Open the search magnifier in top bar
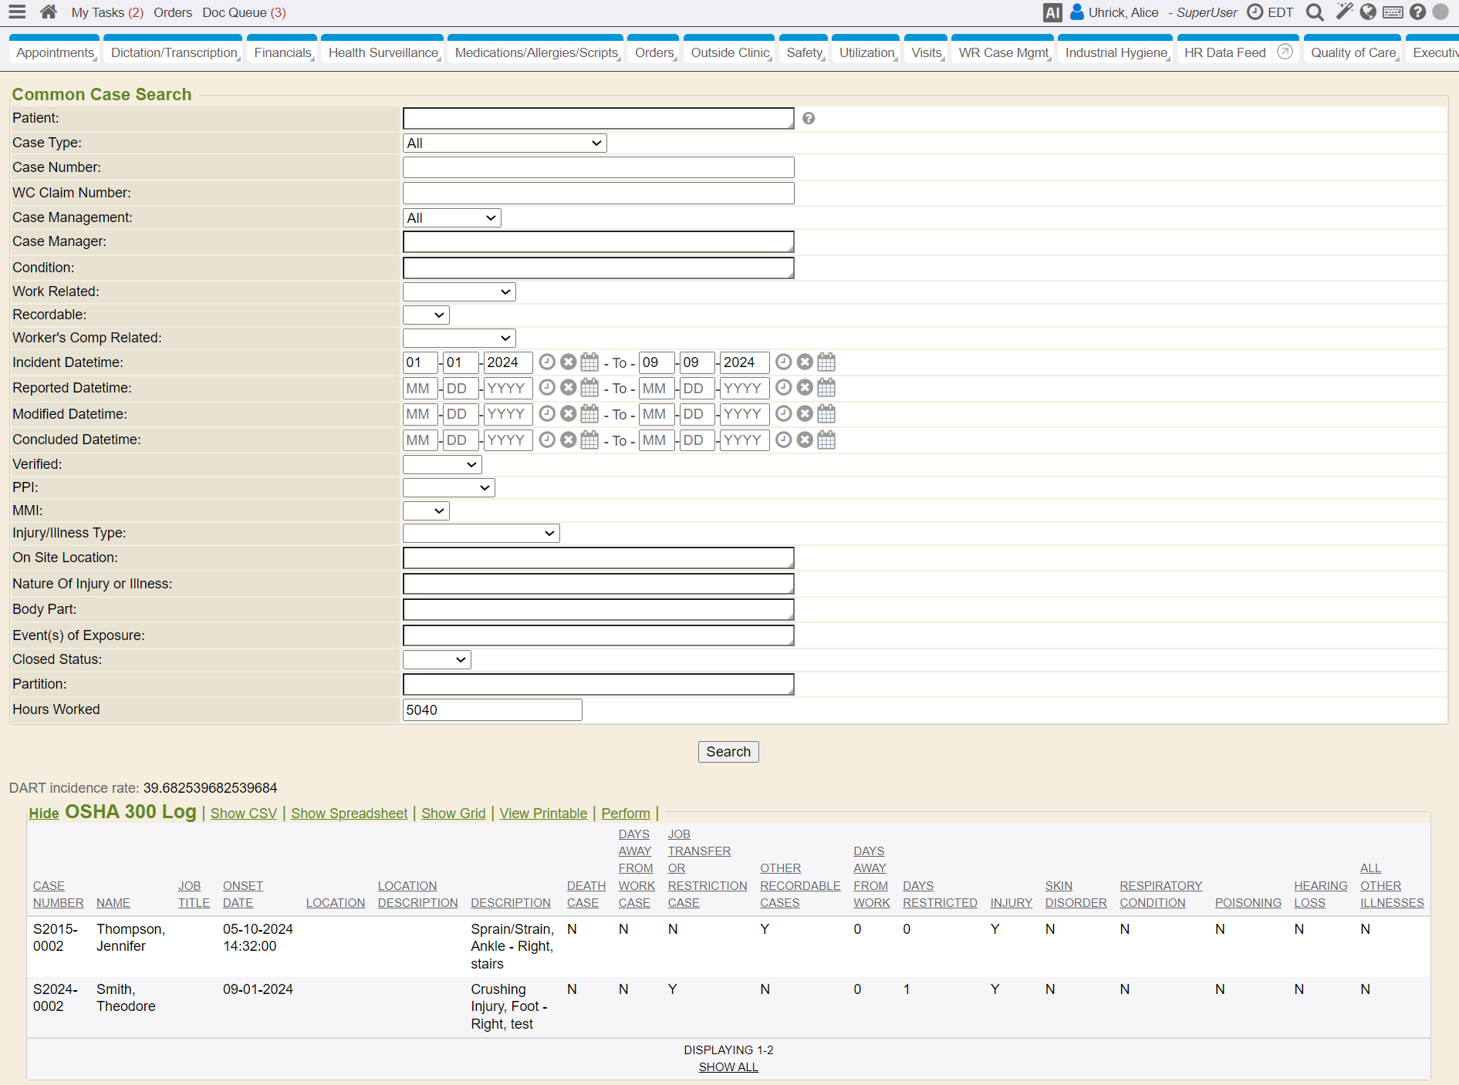 1315,12
